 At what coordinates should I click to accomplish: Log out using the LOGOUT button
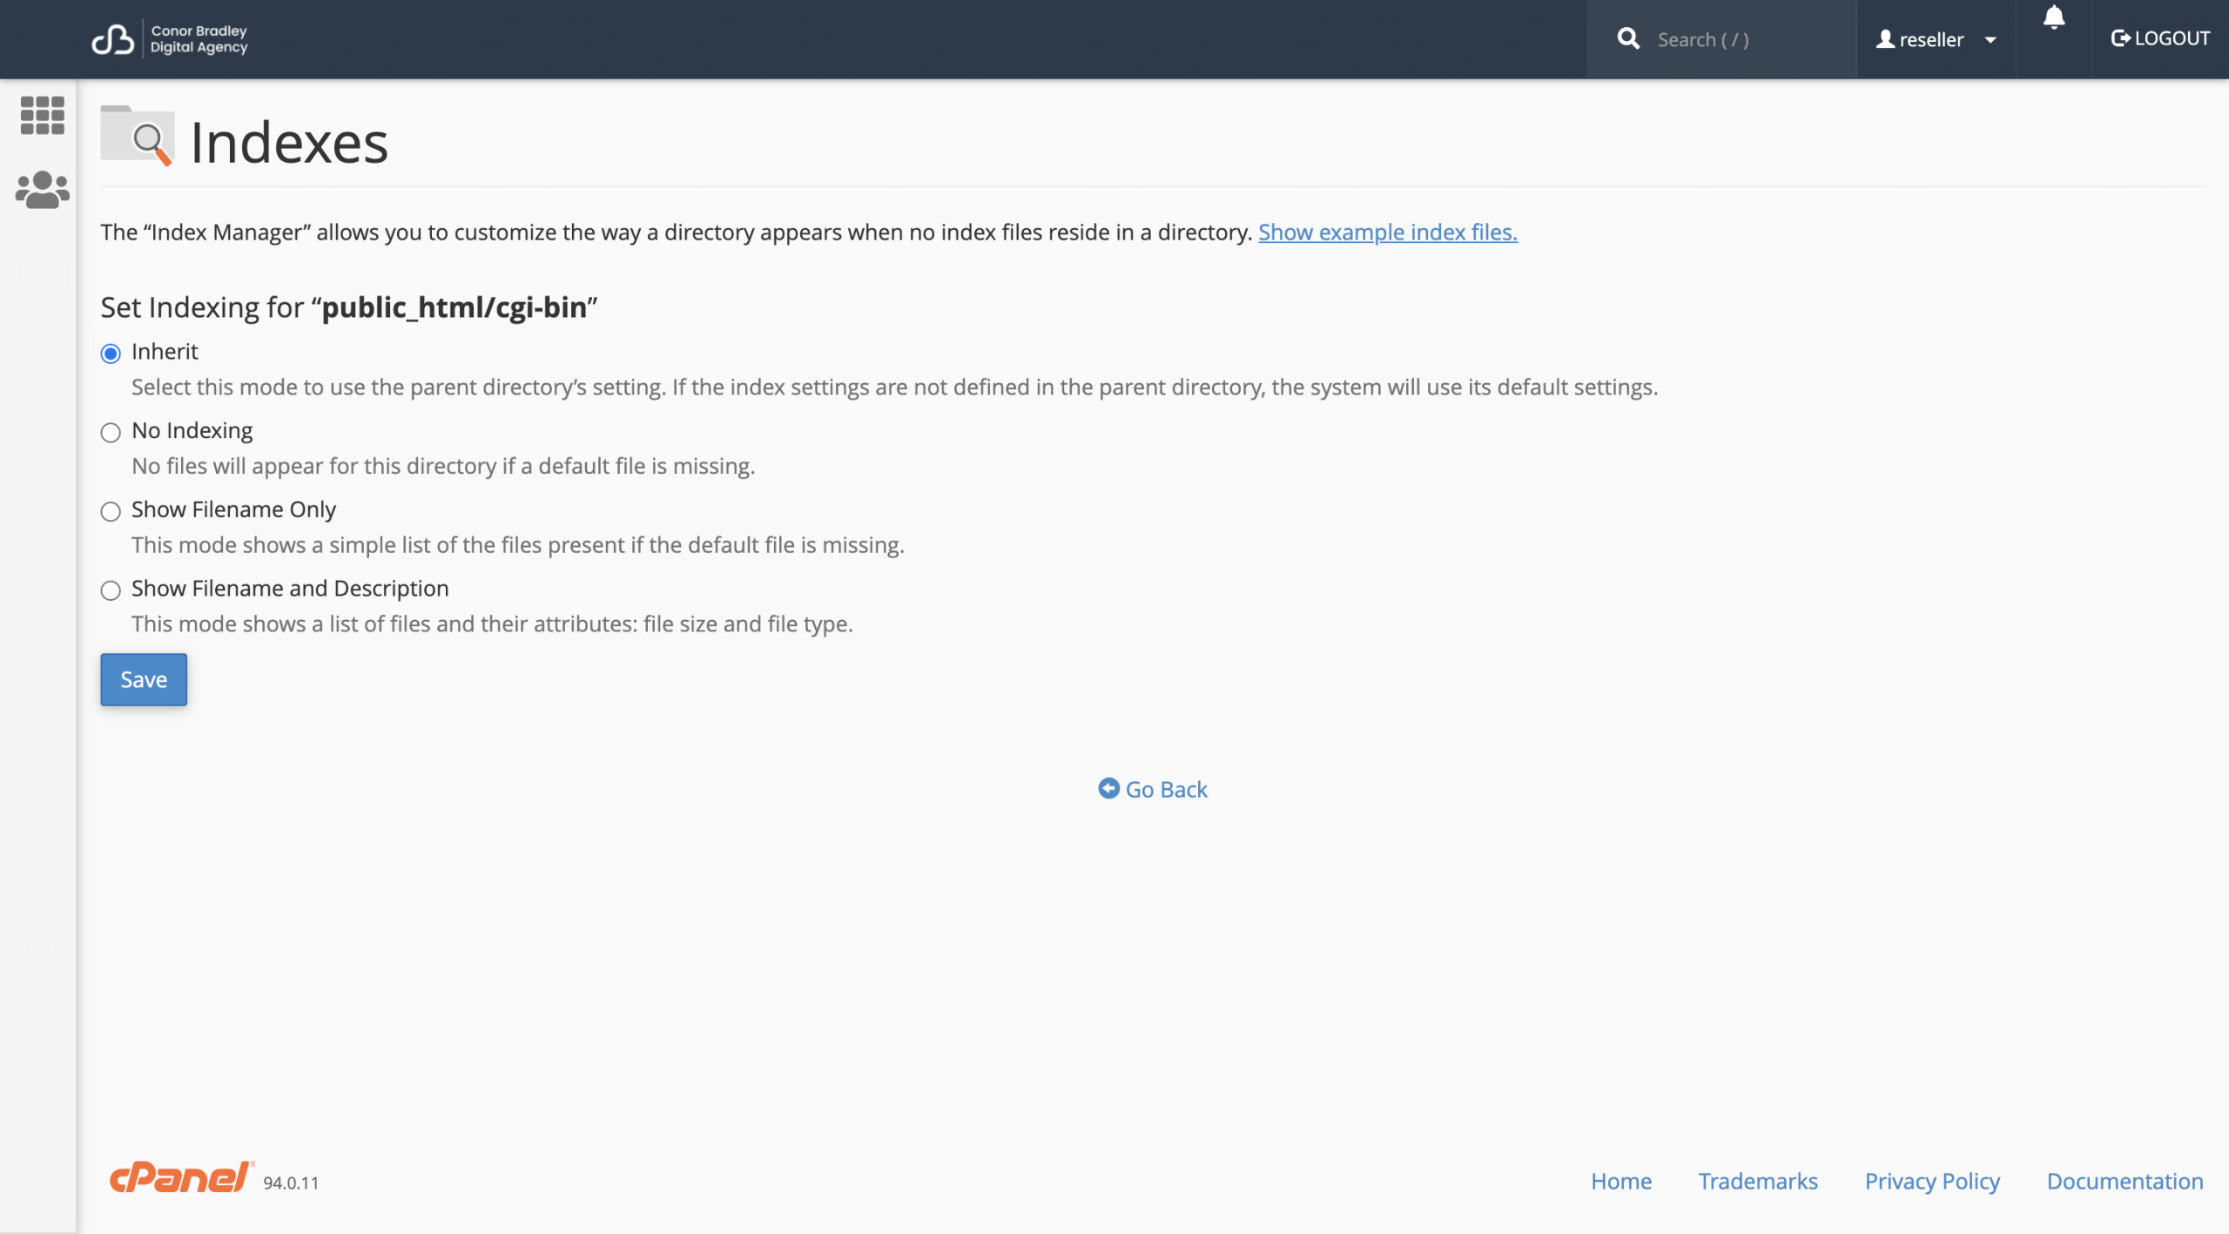click(x=2159, y=38)
